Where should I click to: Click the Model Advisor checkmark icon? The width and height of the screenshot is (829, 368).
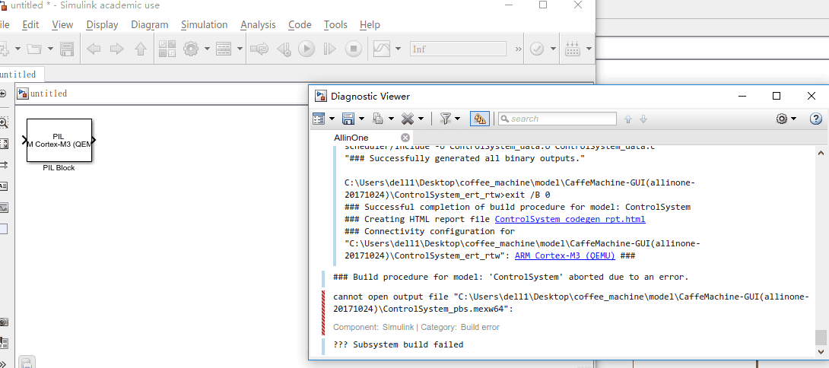point(537,49)
